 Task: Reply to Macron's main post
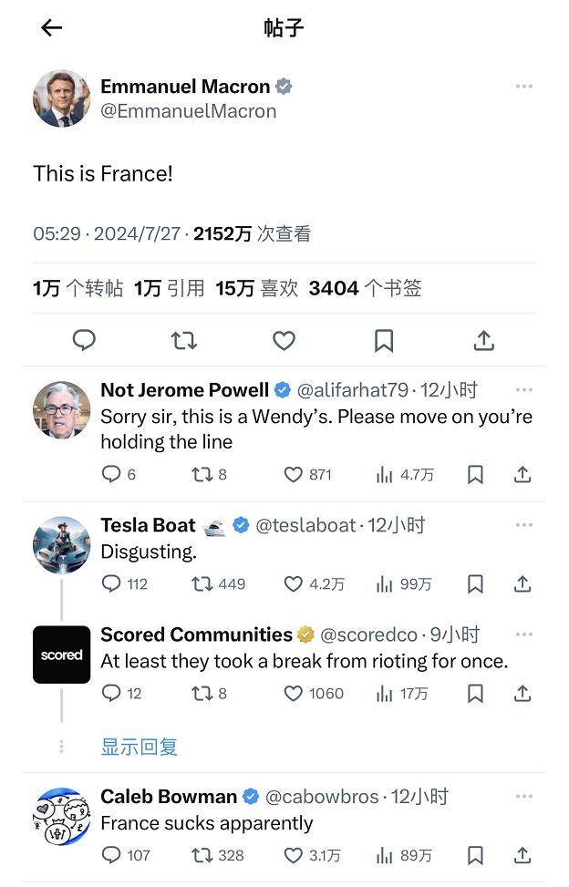(x=84, y=340)
